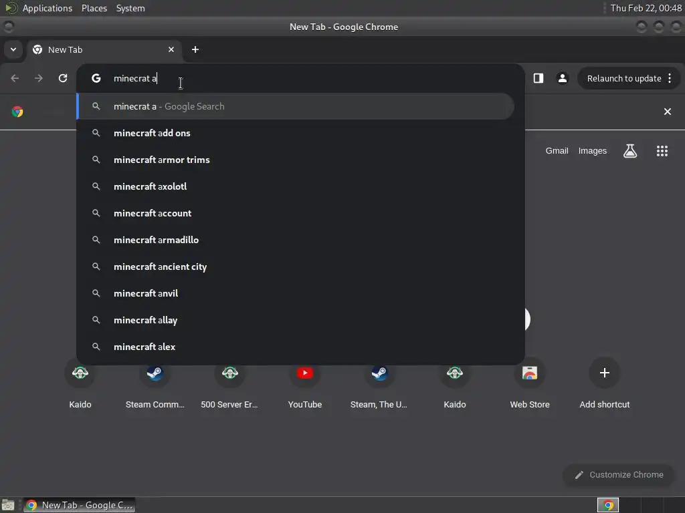Open Images link
The width and height of the screenshot is (685, 513).
pyautogui.click(x=593, y=151)
